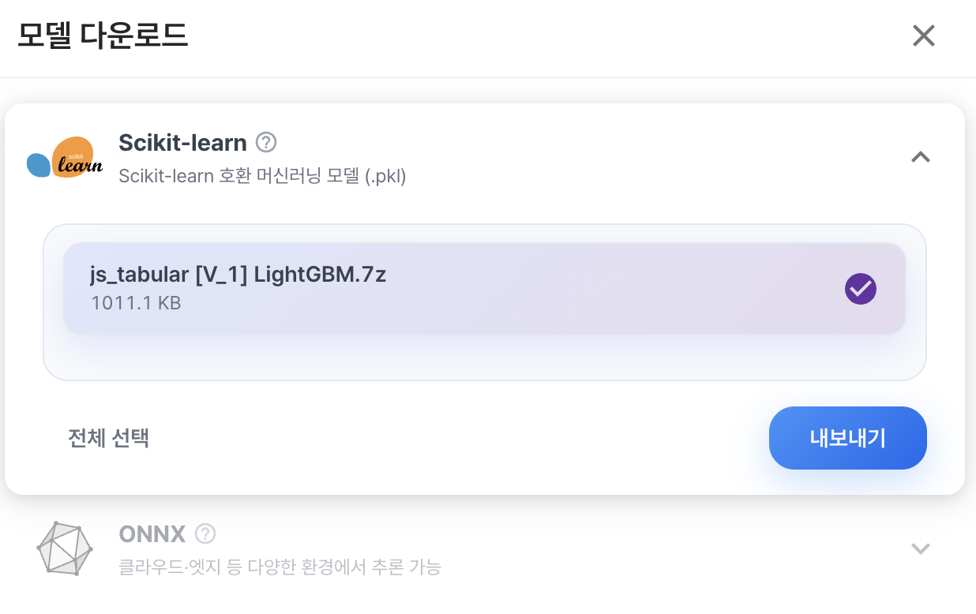Click the ONNX section title

152,534
